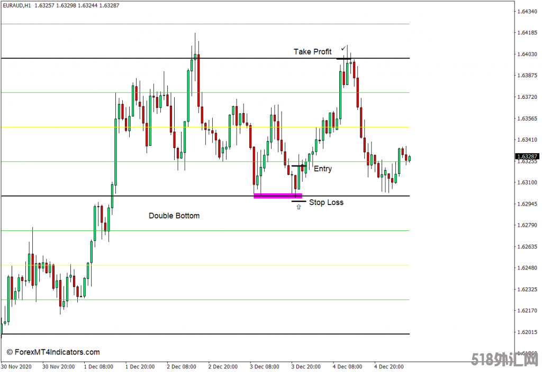Click the "2 Dec 20:00" time axis label

(223, 367)
